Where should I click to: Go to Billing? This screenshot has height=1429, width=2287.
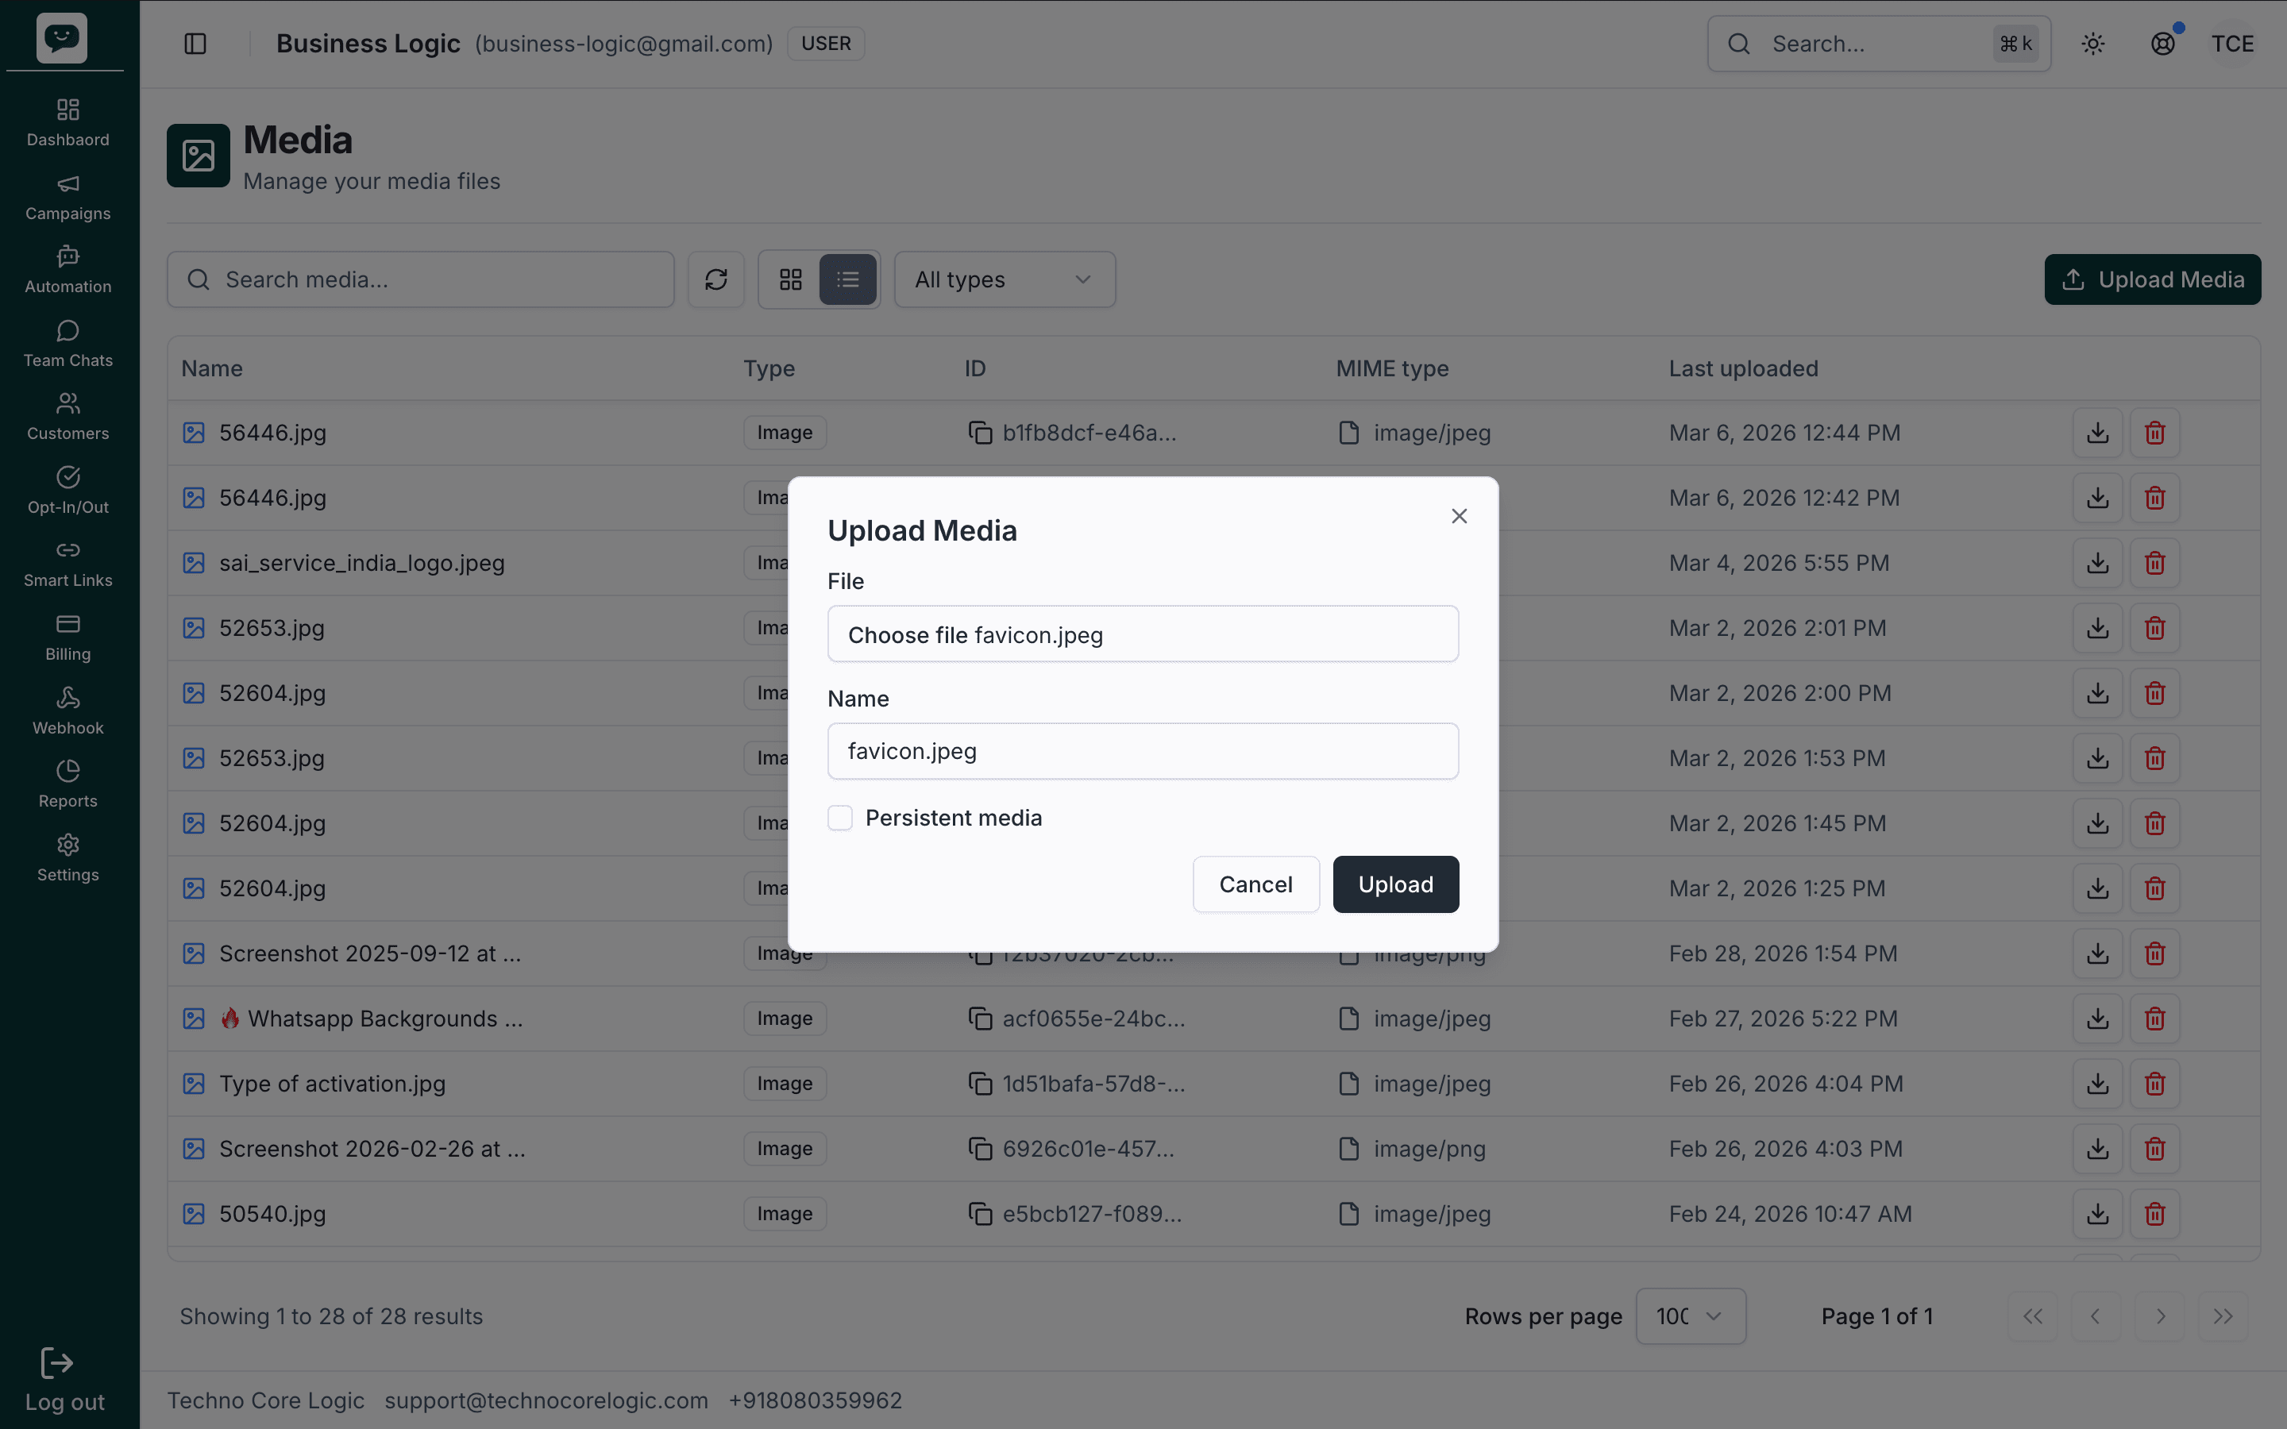pyautogui.click(x=68, y=638)
